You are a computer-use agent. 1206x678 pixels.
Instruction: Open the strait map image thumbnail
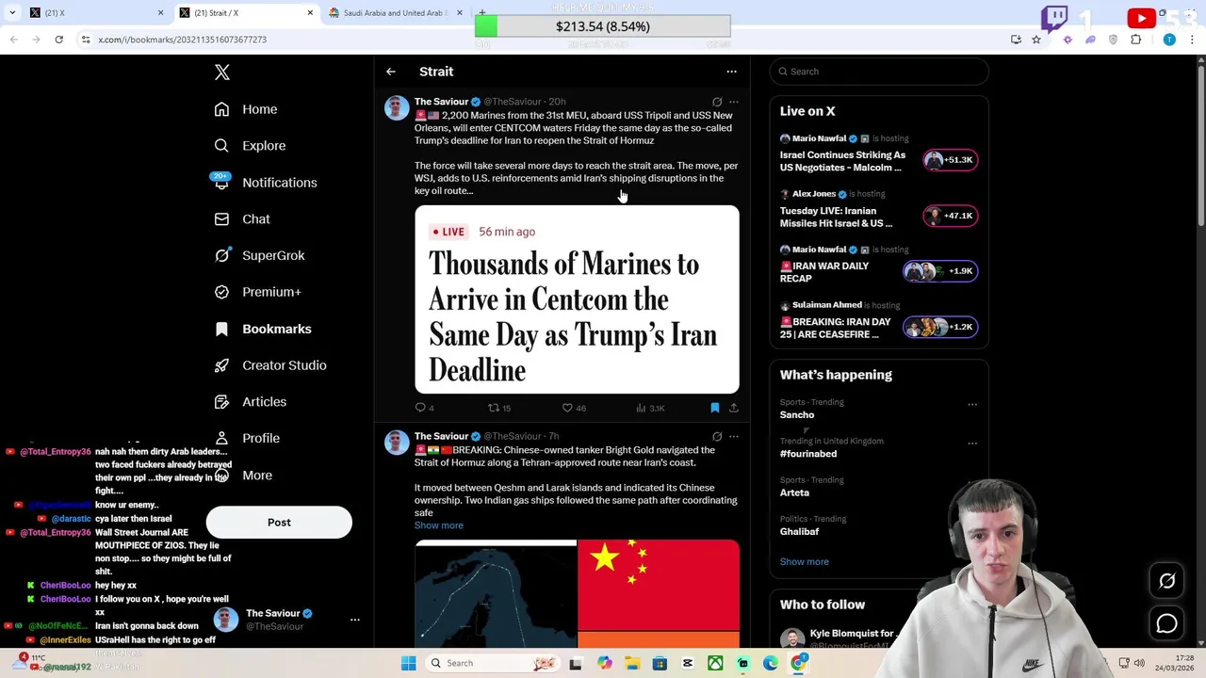point(496,594)
